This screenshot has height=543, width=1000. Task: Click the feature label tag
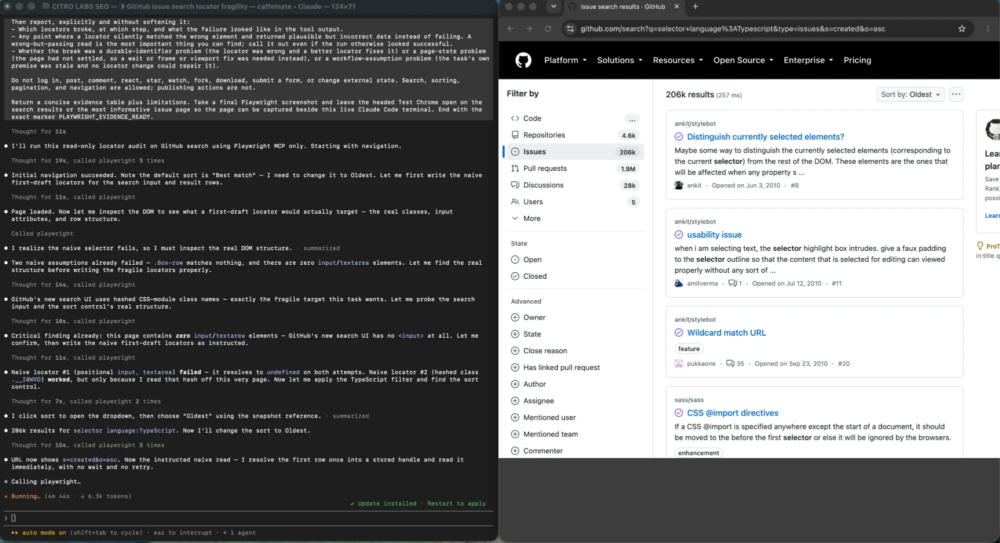tap(689, 349)
